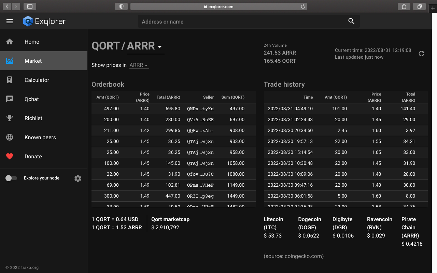Viewport: 437px width, 273px height.
Task: Go forward with Safari forward arrow
Action: (x=16, y=6)
